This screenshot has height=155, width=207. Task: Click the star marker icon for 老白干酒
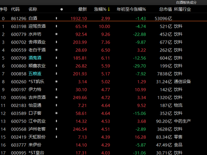(x=56, y=50)
